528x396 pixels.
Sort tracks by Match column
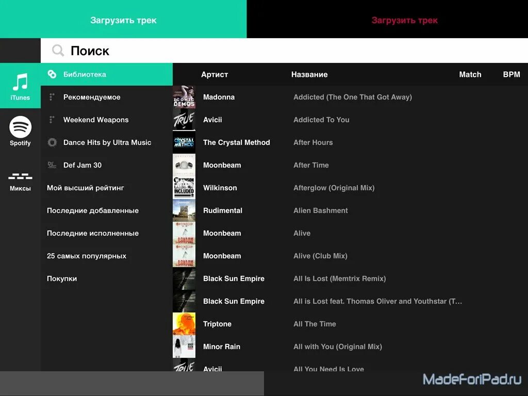coord(470,74)
